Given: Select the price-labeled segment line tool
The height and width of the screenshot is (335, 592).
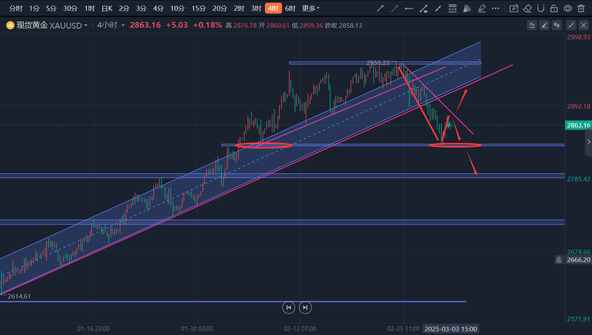Looking at the screenshot, I should coord(424,8).
